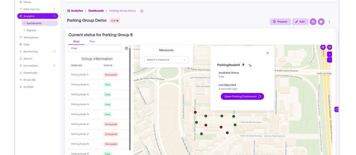Select Dashboards in the sidebar

click(x=40, y=23)
